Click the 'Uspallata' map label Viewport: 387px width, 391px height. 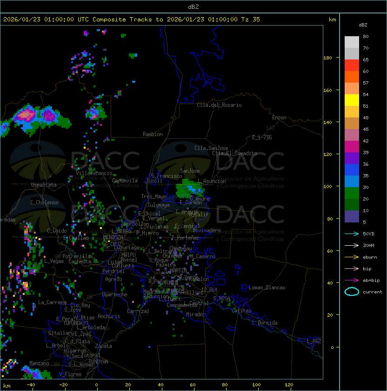[44, 185]
